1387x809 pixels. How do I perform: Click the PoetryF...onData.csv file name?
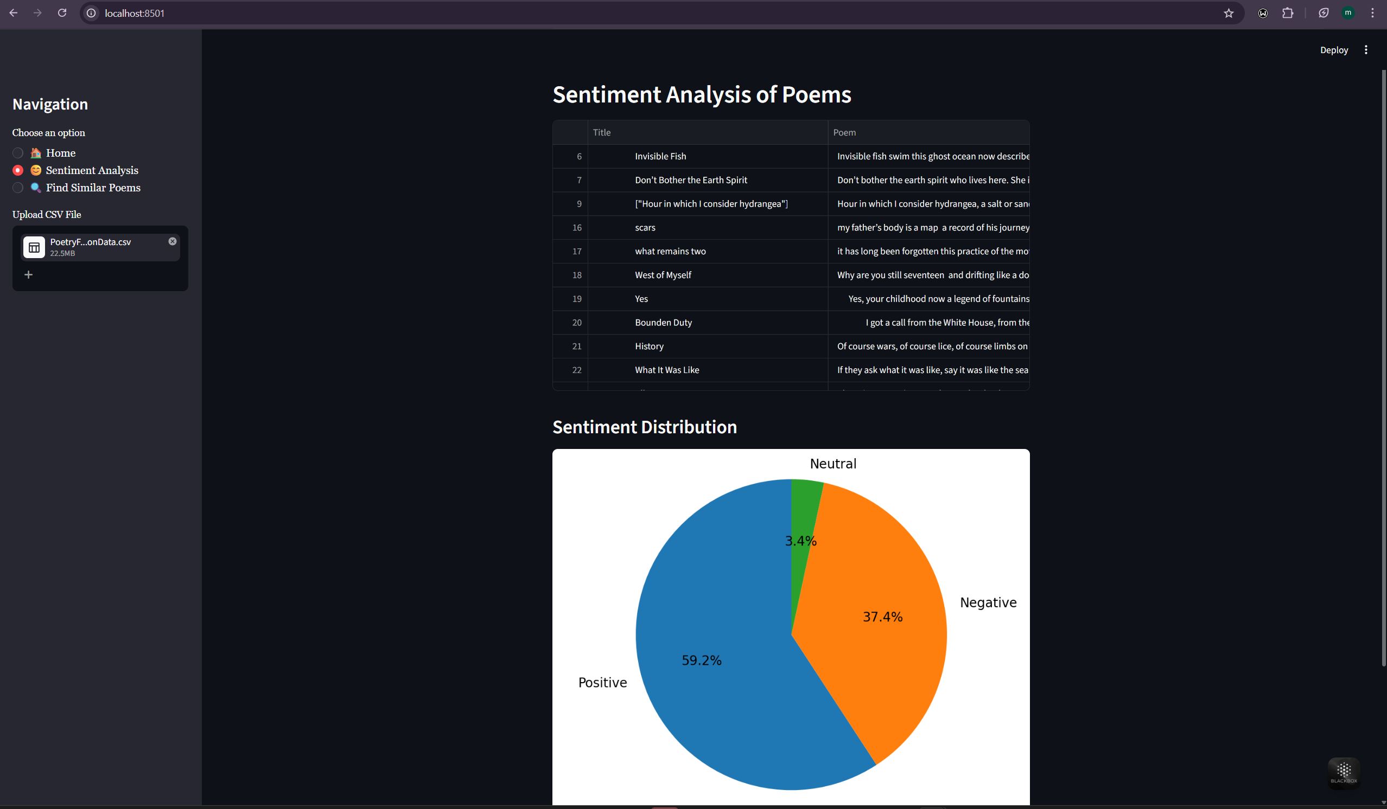[90, 242]
